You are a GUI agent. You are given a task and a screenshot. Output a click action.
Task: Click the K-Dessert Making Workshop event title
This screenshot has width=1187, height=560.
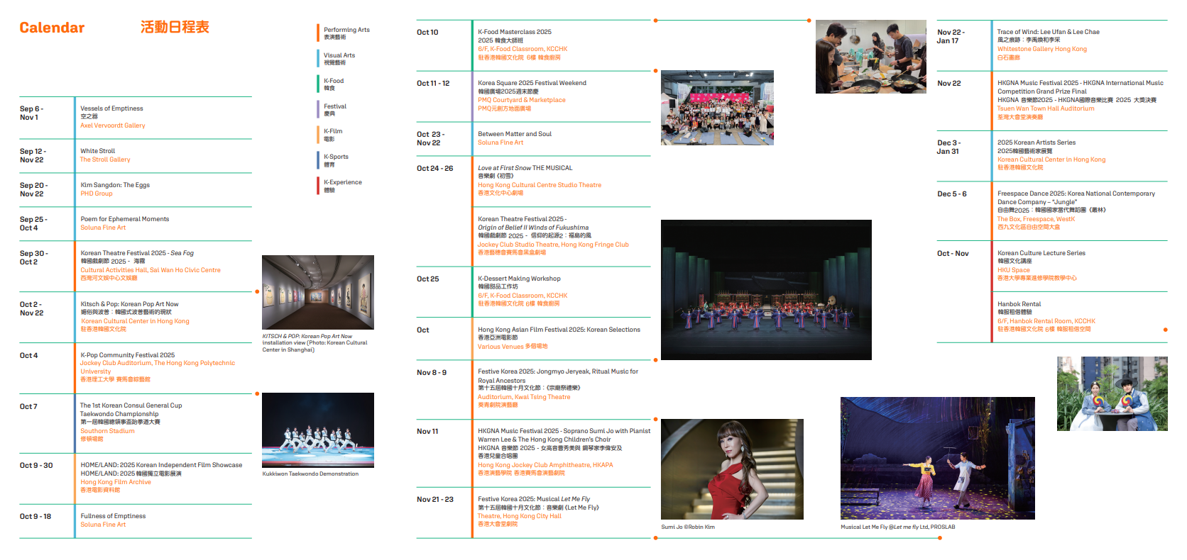click(519, 279)
